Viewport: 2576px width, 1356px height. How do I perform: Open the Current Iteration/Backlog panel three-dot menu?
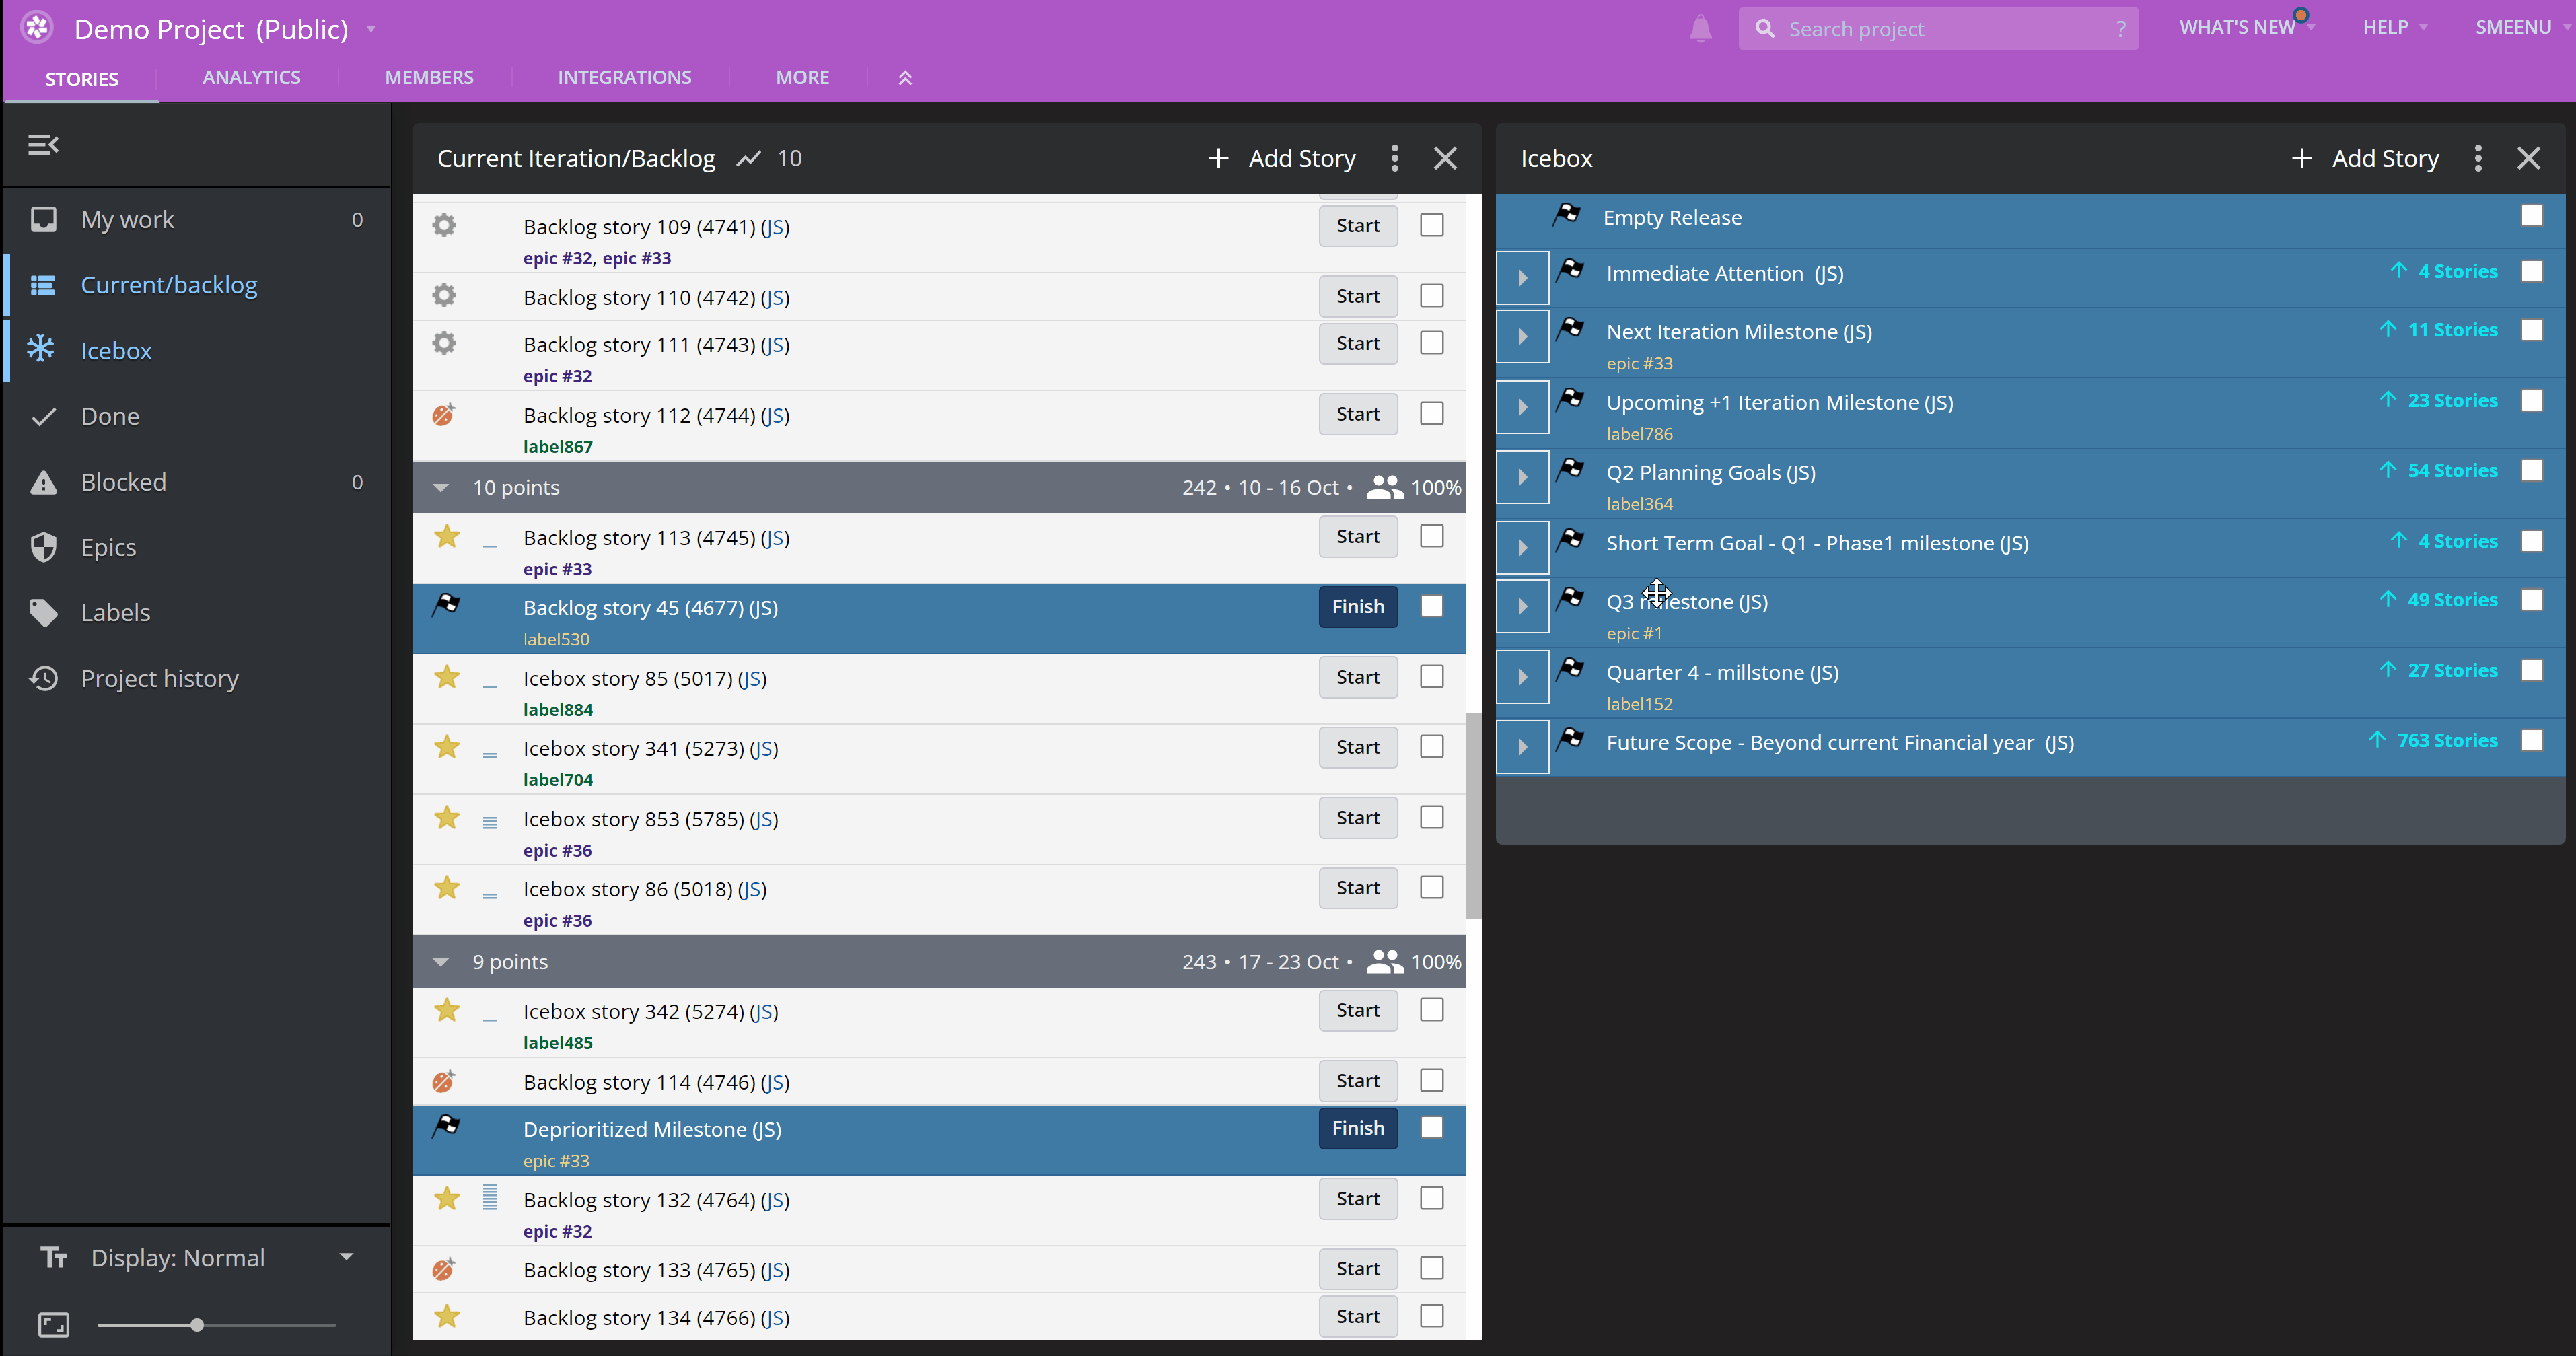1394,158
